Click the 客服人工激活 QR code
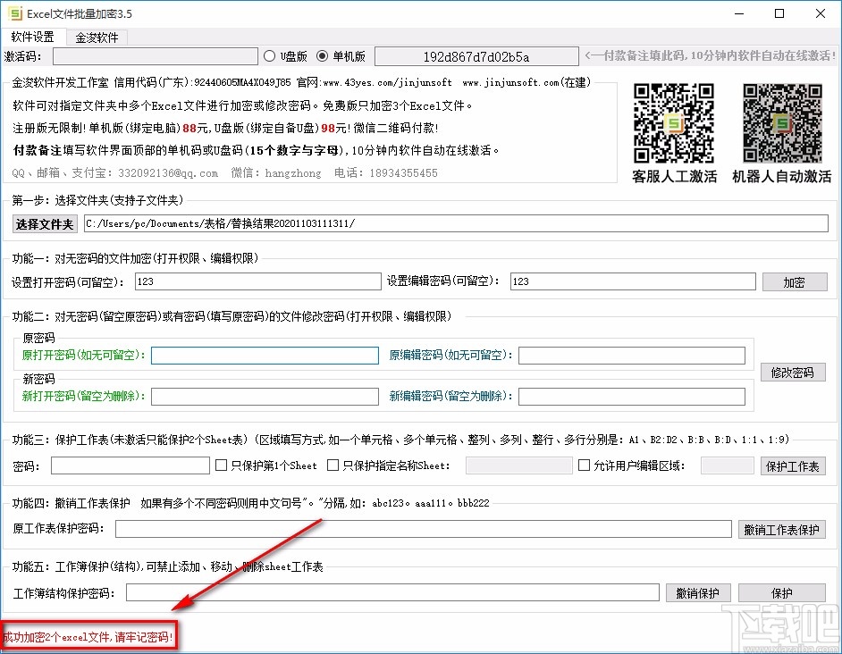The width and height of the screenshot is (842, 654). [x=673, y=125]
